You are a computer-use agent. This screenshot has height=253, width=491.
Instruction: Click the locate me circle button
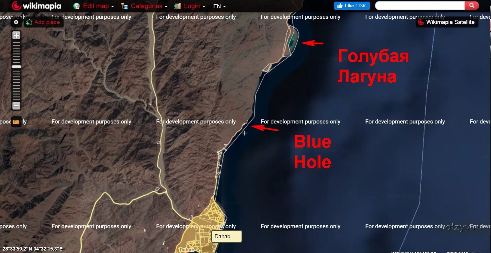[16, 22]
